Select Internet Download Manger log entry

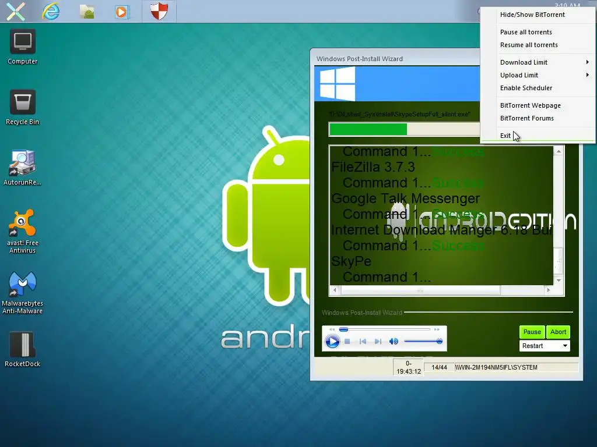click(442, 230)
